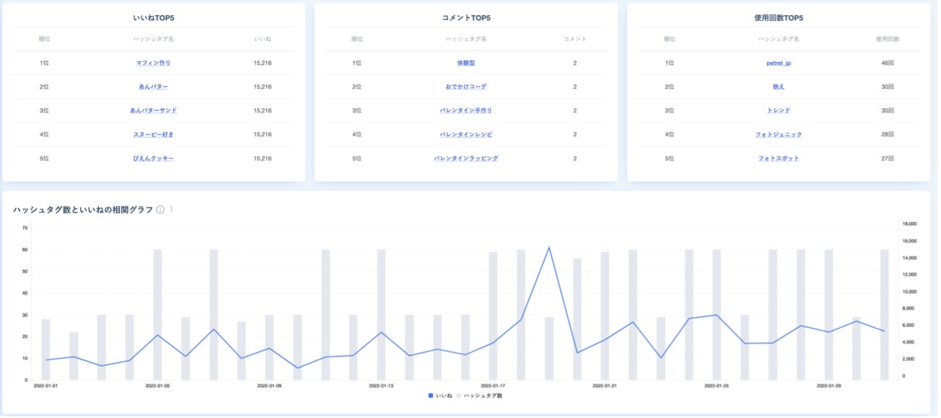This screenshot has width=941, height=418.
Task: Open the スヌーピー好き hashtag link
Action: 153,134
